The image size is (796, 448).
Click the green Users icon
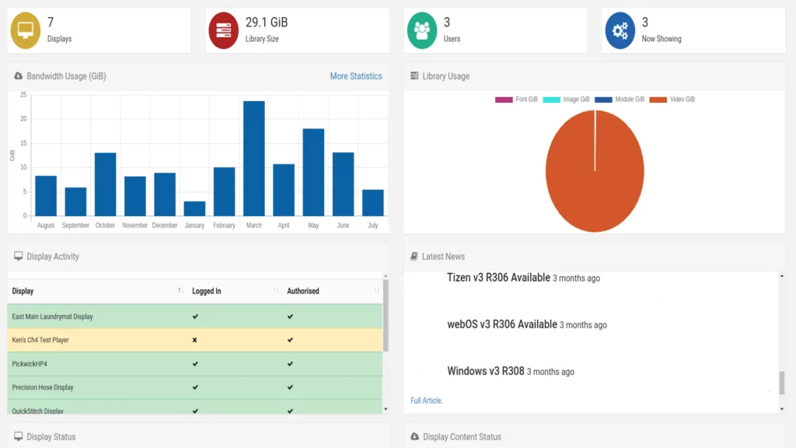[422, 30]
